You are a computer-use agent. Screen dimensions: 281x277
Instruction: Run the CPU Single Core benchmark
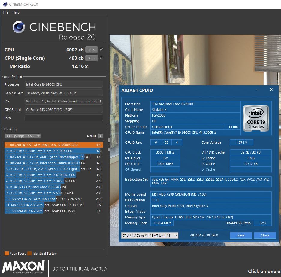pyautogui.click(x=91, y=58)
